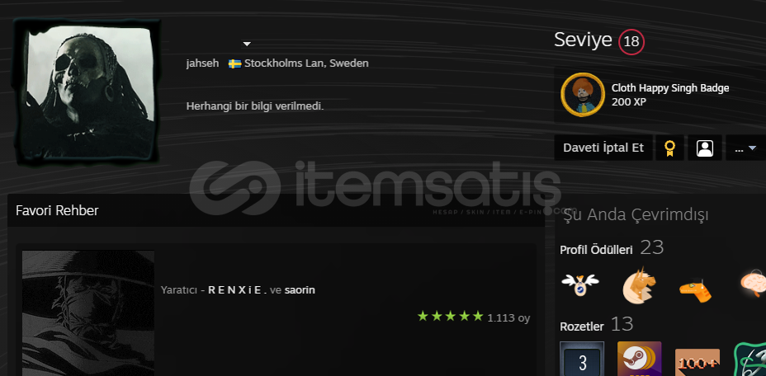Screen dimensions: 766x376
Task: Open the Profil Ödülleri link
Action: 596,250
